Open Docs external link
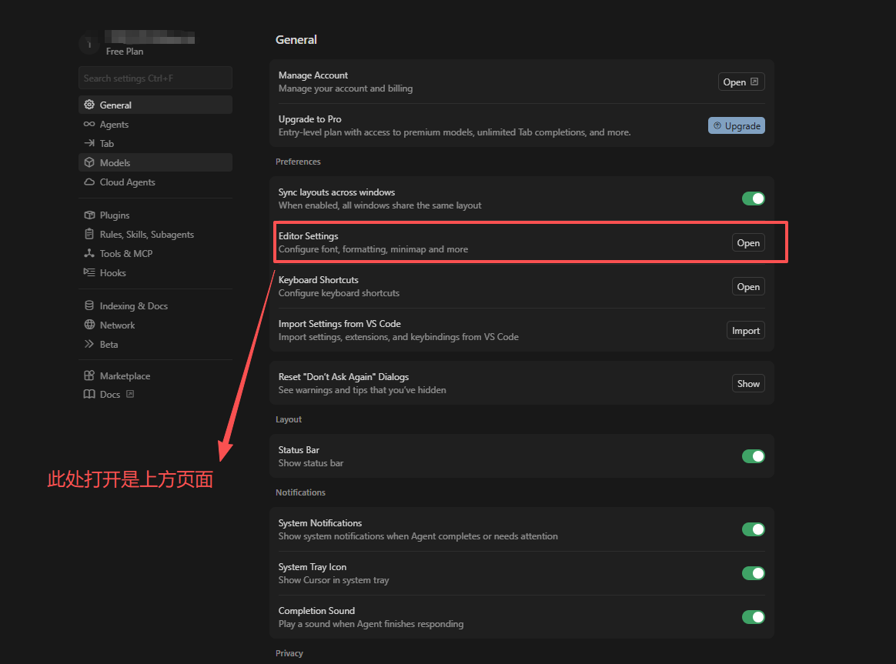Image resolution: width=896 pixels, height=664 pixels. (x=155, y=395)
